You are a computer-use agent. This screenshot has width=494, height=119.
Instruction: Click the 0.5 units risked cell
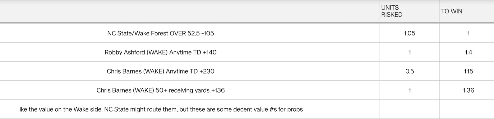point(410,71)
